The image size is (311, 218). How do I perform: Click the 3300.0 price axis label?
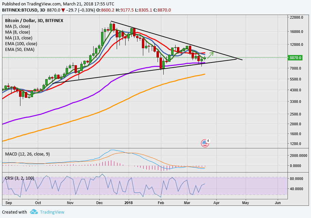(x=295, y=102)
